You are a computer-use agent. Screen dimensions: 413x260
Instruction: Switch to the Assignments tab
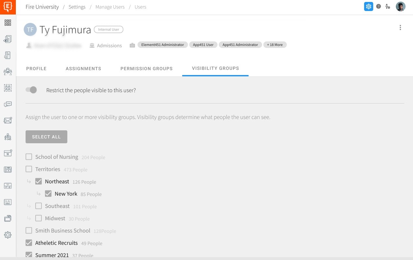click(x=84, y=69)
